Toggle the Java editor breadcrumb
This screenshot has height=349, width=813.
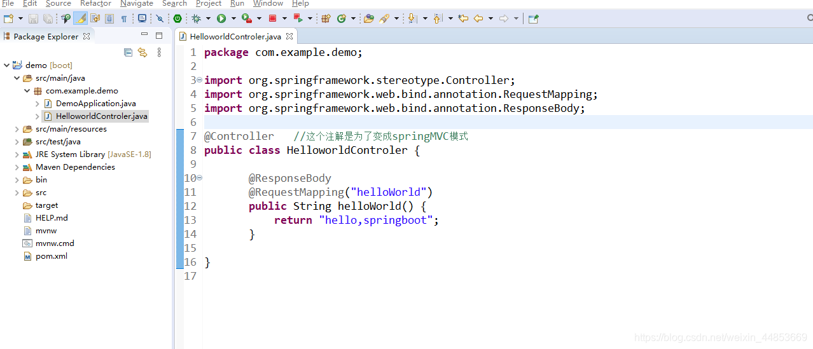tap(66, 18)
